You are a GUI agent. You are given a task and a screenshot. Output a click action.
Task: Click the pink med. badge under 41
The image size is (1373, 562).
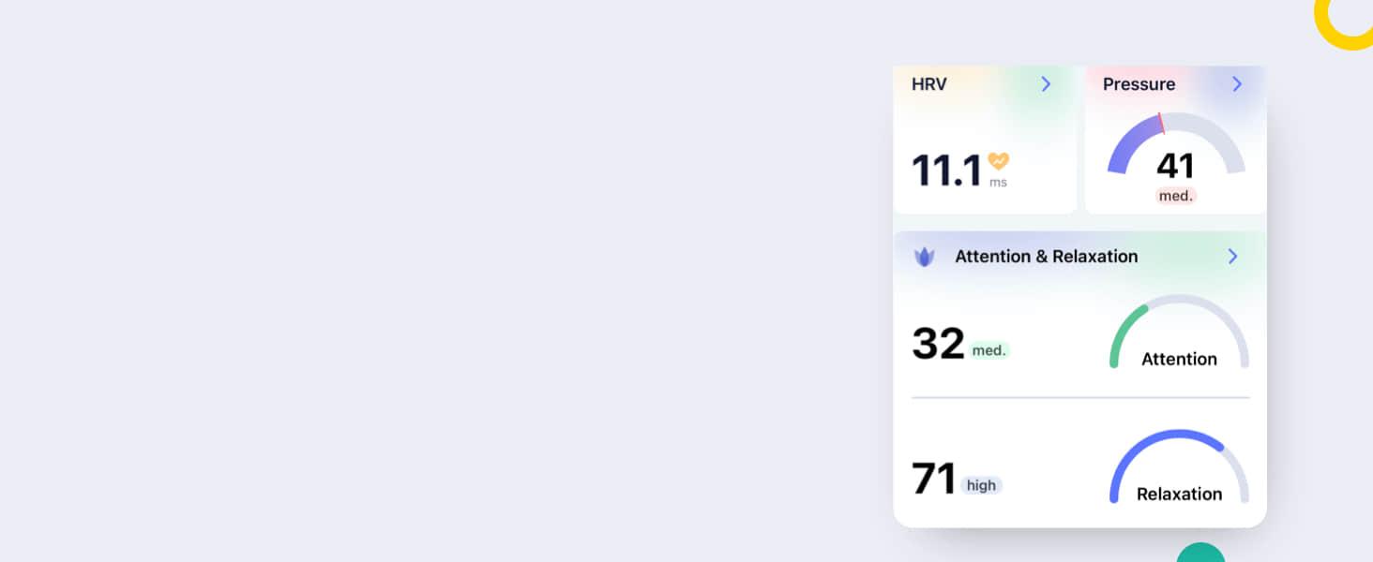coord(1175,196)
